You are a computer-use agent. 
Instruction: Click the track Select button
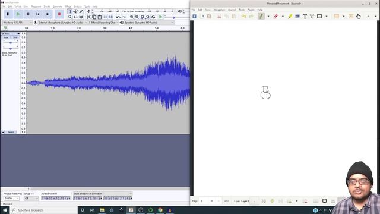11,132
